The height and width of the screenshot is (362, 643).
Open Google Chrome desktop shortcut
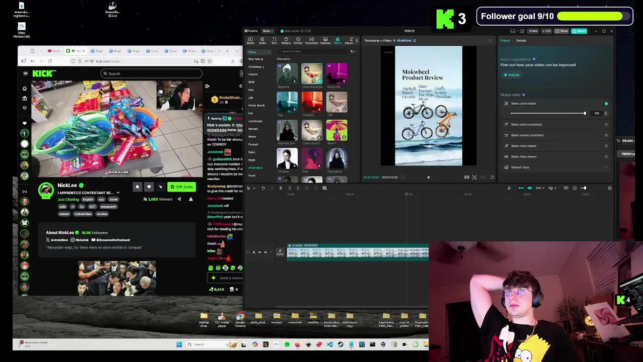click(x=240, y=319)
